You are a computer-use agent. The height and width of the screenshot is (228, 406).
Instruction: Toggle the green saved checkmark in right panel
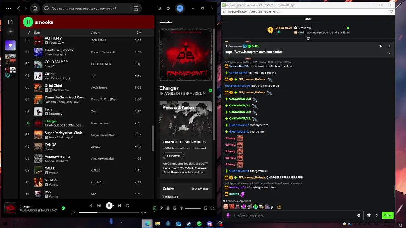pyautogui.click(x=210, y=90)
